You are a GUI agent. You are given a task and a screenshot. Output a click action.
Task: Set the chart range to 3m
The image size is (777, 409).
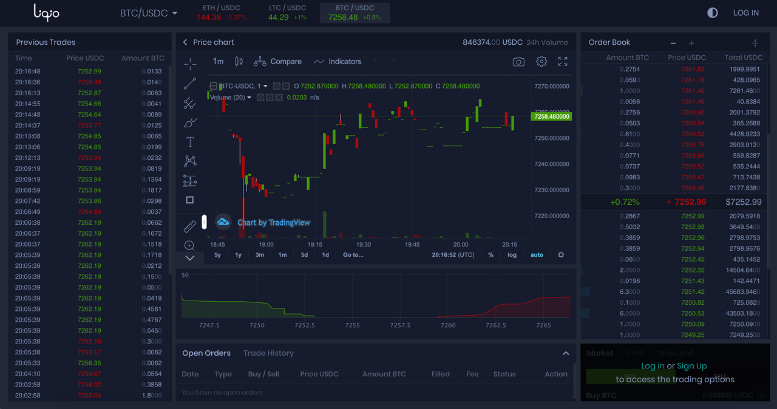(260, 255)
